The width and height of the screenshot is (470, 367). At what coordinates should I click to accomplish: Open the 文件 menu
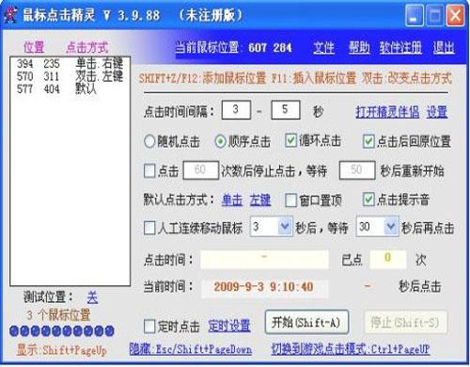click(x=323, y=48)
